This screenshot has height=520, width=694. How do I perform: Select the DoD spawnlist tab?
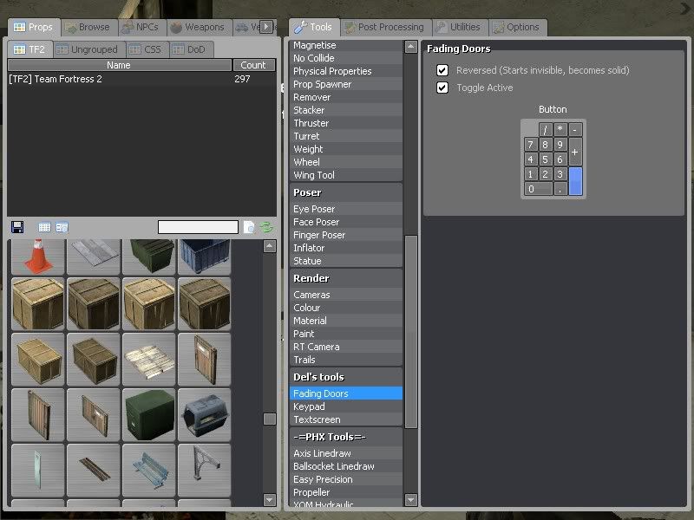tap(191, 49)
